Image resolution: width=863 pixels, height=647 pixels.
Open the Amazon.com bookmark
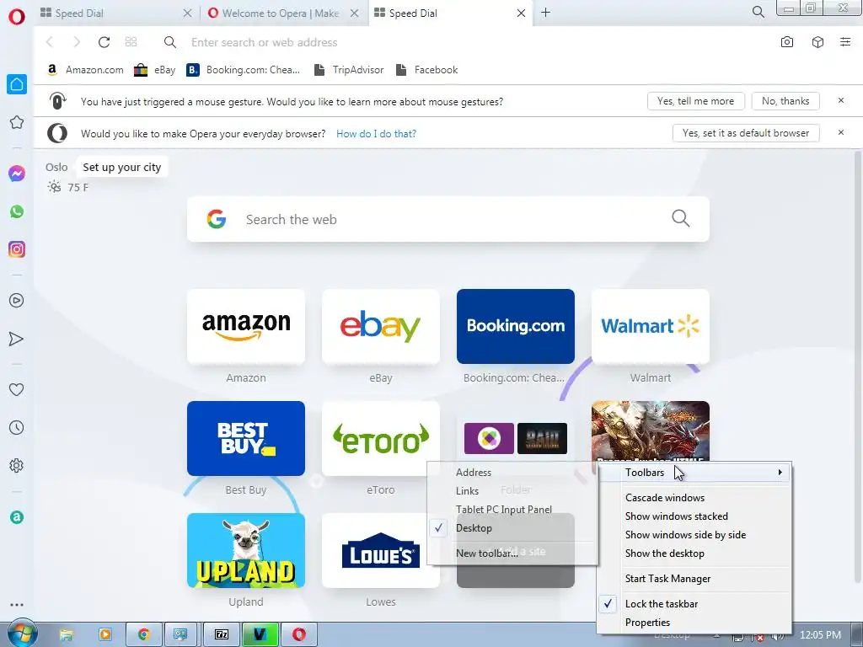click(85, 70)
